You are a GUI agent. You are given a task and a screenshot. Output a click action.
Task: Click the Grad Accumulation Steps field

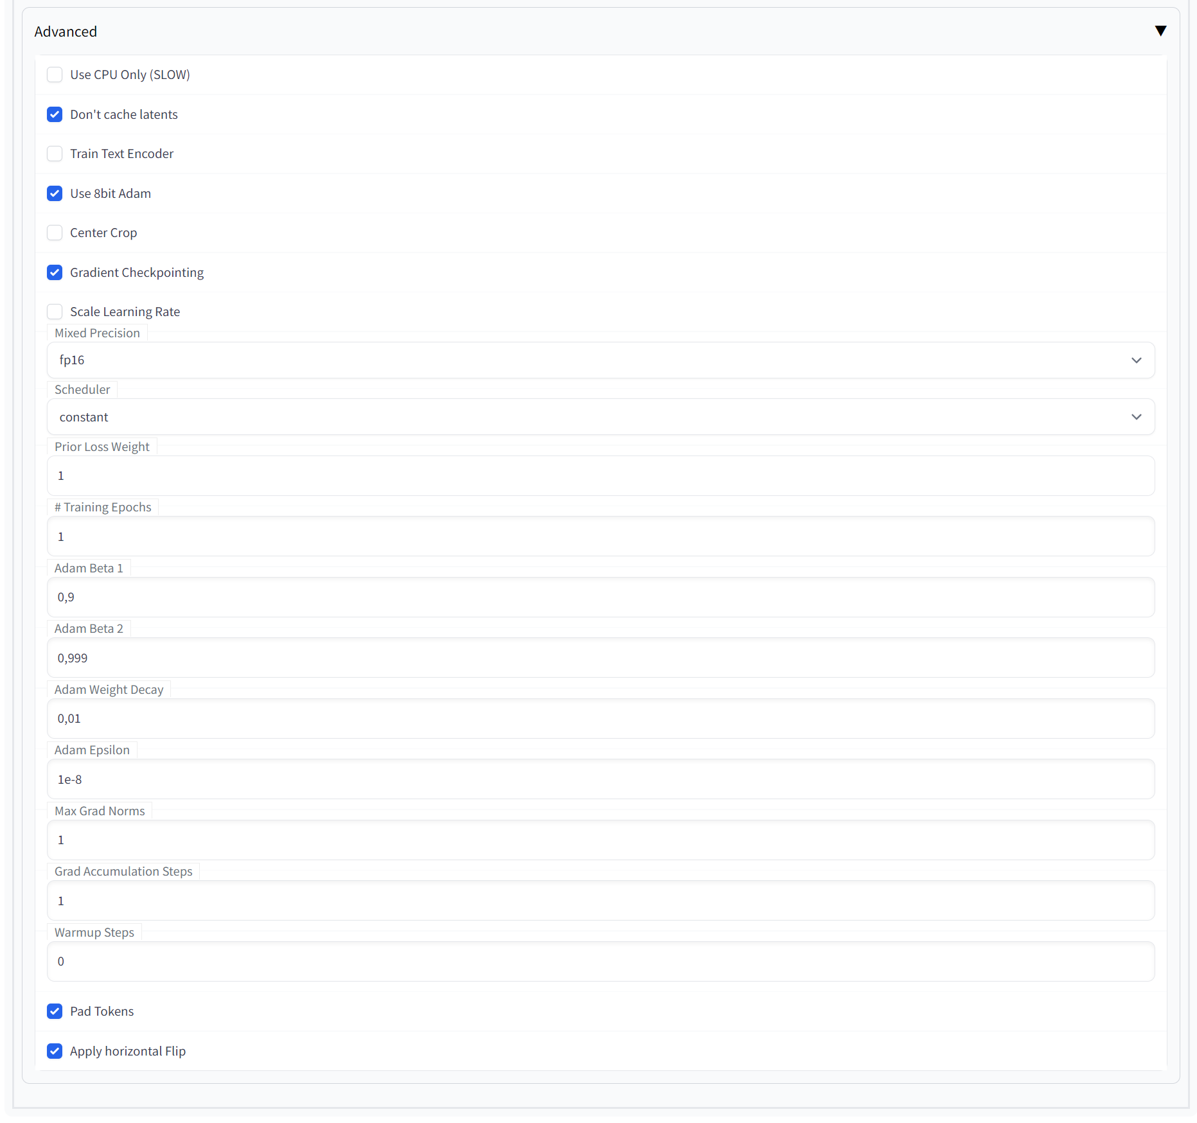point(601,901)
